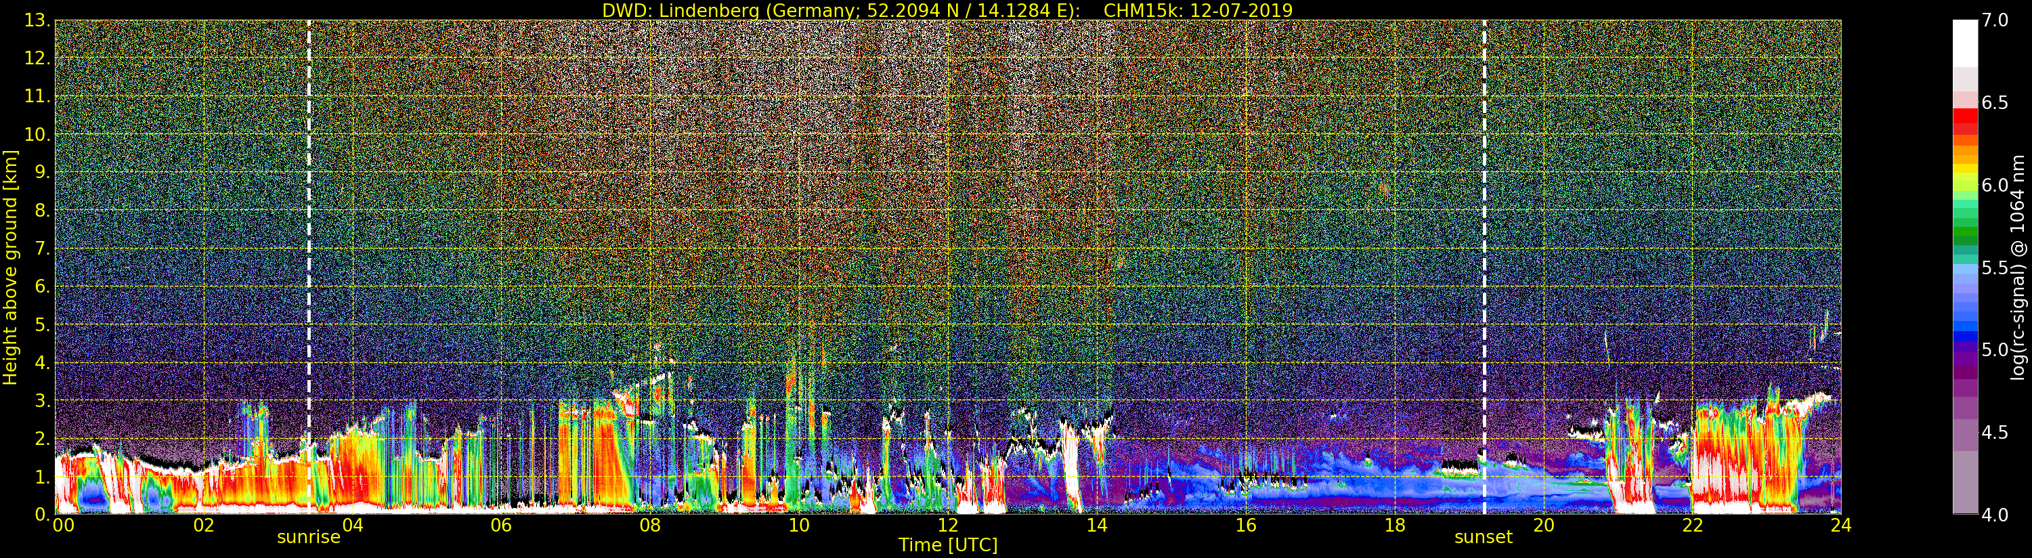Click the 'sunrise' label below the axis

point(309,538)
